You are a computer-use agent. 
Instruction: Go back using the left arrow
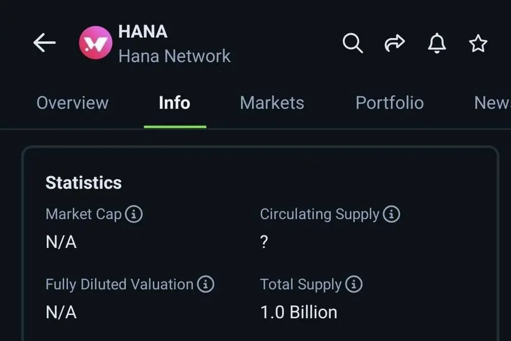pyautogui.click(x=44, y=43)
